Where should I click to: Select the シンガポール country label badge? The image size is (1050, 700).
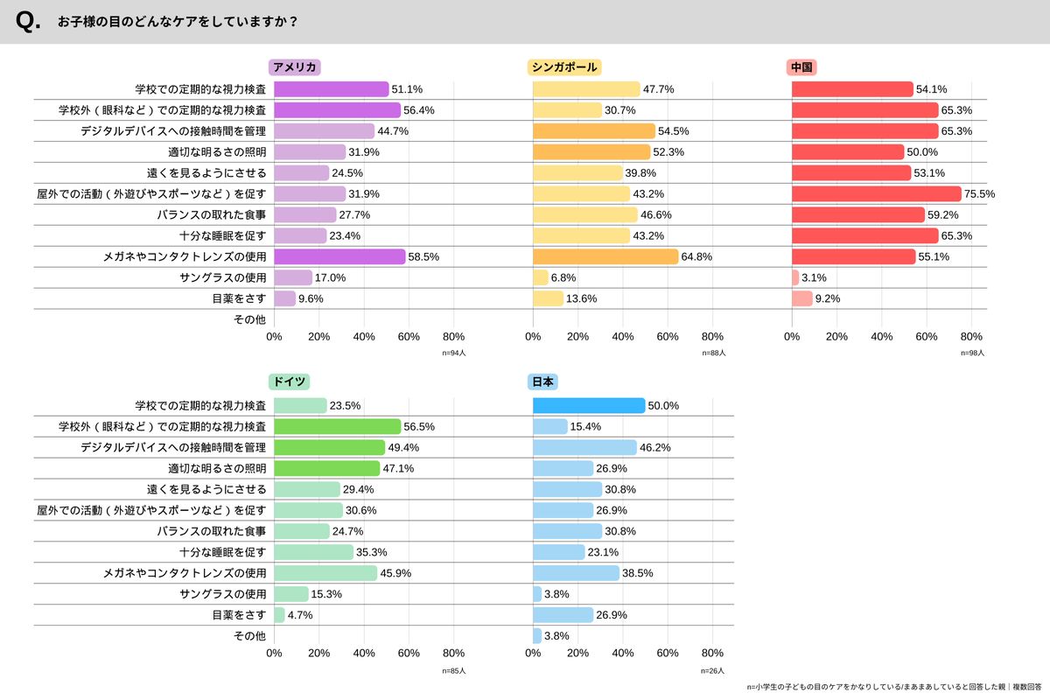click(563, 67)
